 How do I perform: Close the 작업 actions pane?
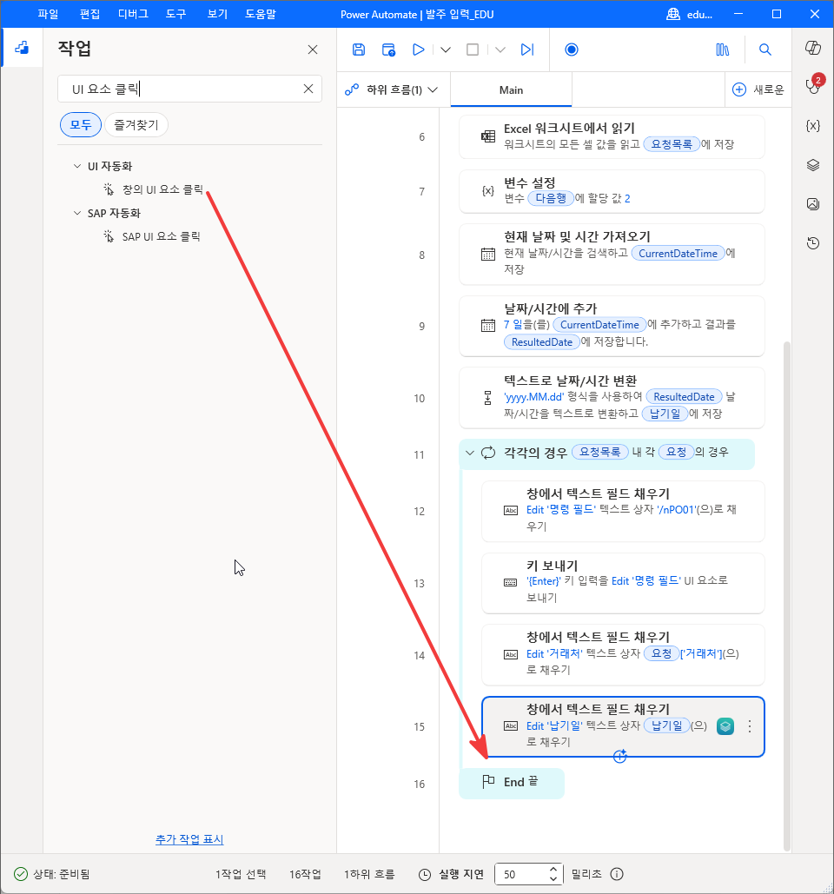(313, 50)
